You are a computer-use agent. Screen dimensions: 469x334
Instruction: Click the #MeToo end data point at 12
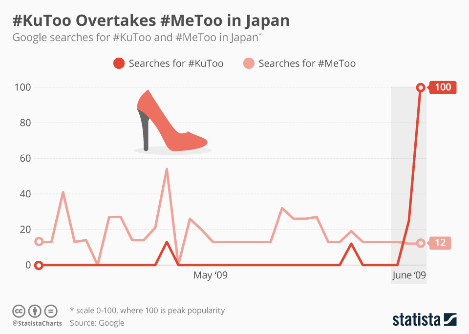421,243
